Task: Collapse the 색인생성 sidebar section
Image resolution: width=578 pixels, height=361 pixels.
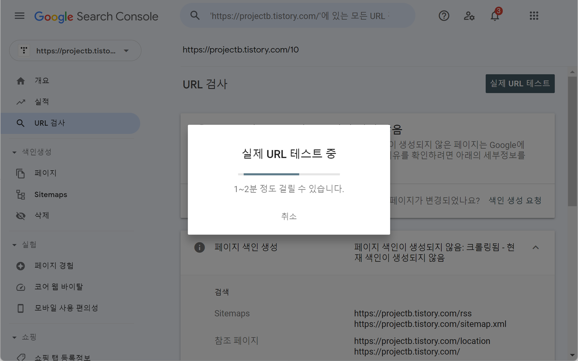Action: tap(14, 152)
